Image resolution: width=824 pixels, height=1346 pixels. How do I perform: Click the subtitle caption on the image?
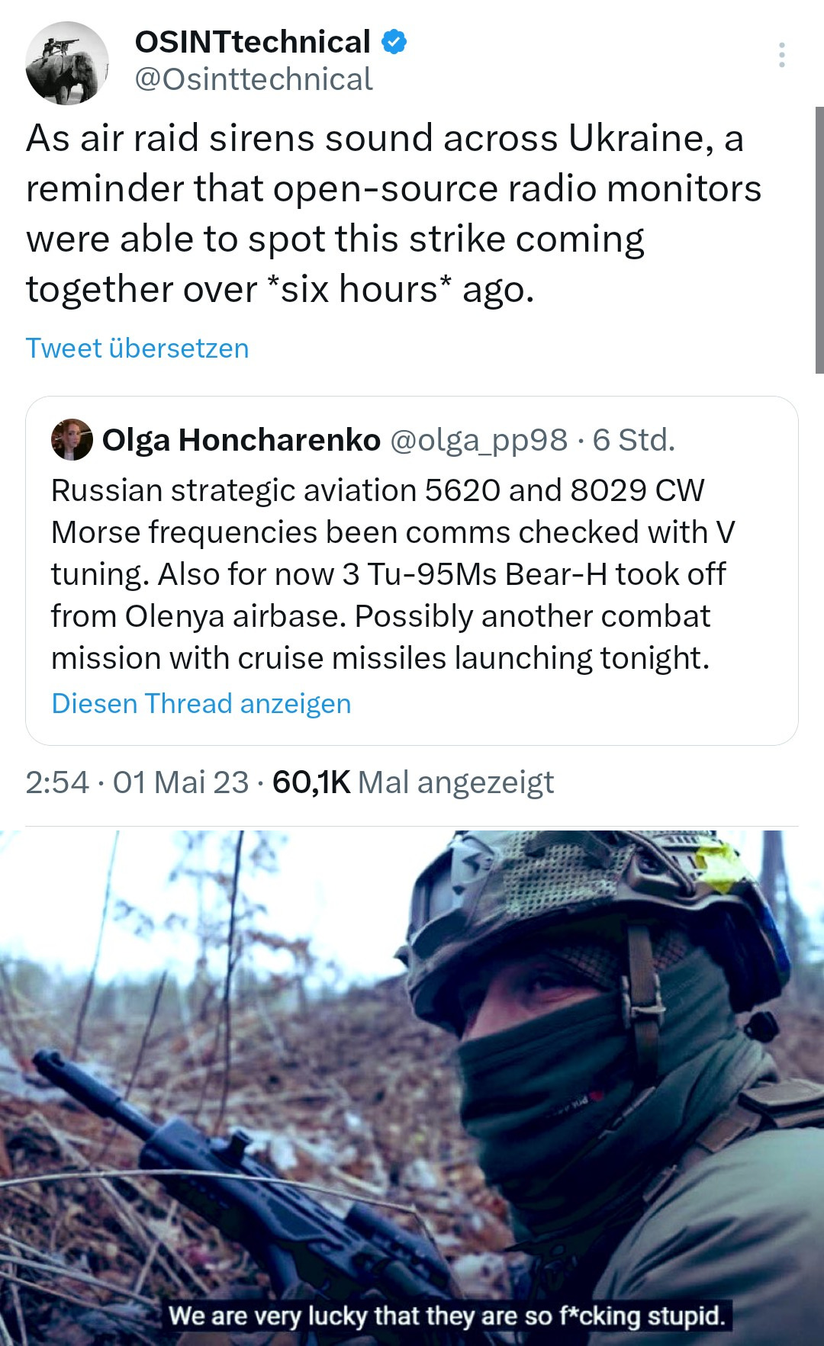[x=447, y=1315]
